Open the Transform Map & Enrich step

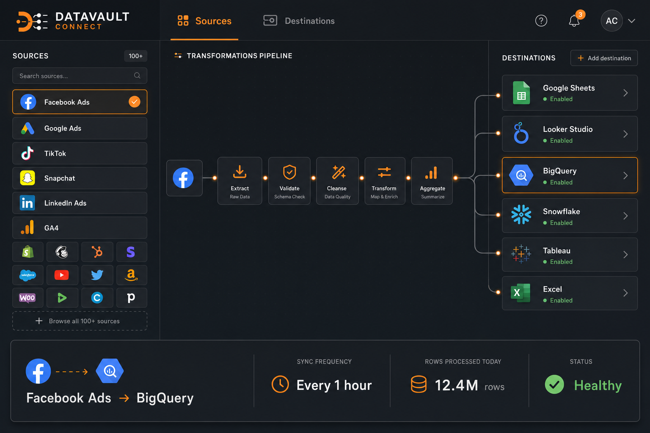click(x=385, y=181)
